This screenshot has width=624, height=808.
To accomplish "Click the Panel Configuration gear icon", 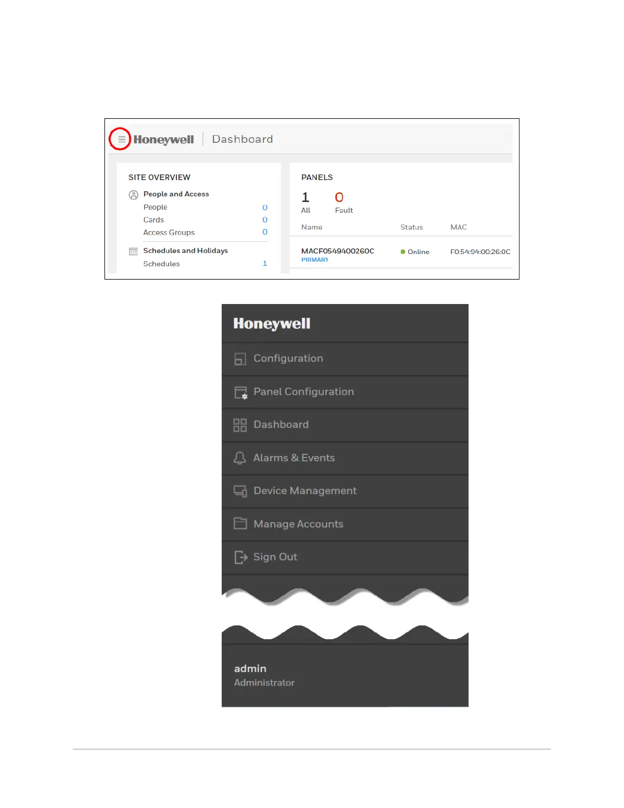I will (241, 392).
